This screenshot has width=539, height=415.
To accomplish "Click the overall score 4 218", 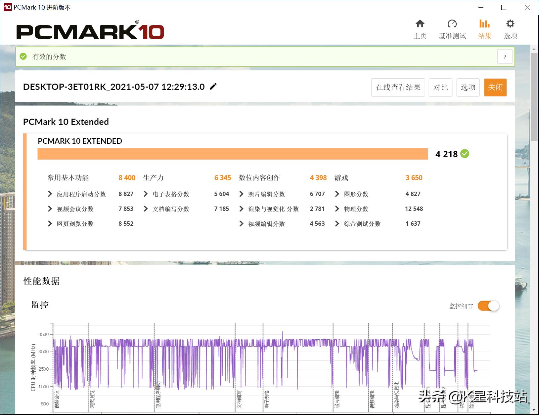I will pos(446,154).
